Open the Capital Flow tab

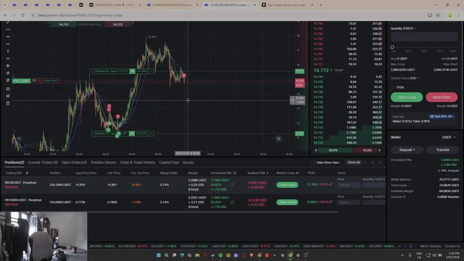point(169,162)
